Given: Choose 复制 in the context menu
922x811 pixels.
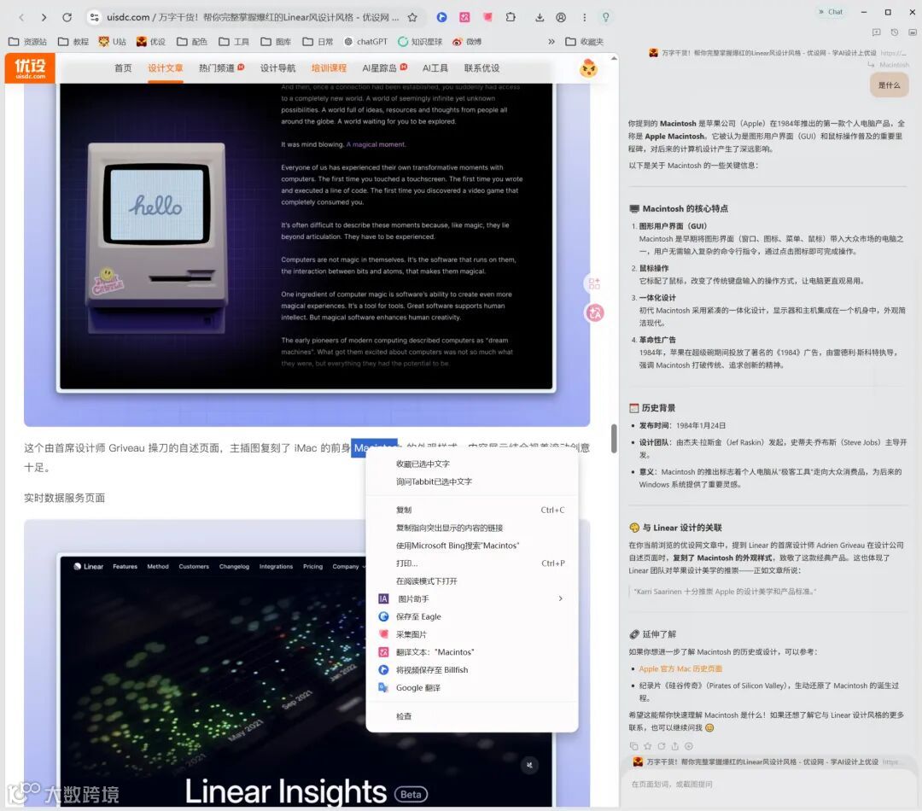Looking at the screenshot, I should point(472,510).
